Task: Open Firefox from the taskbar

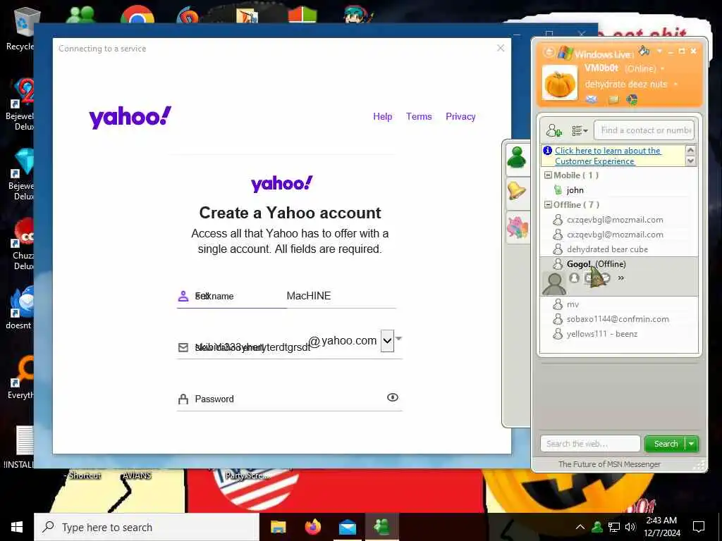Action: (313, 527)
